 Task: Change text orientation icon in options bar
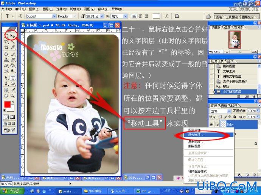(20, 16)
